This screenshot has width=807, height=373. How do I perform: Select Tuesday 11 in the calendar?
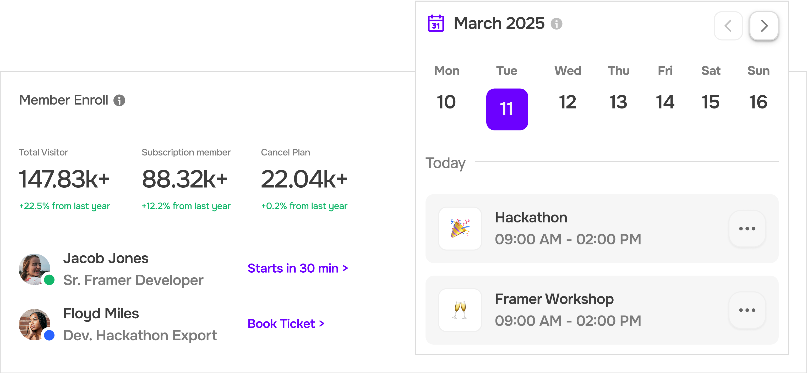coord(506,109)
